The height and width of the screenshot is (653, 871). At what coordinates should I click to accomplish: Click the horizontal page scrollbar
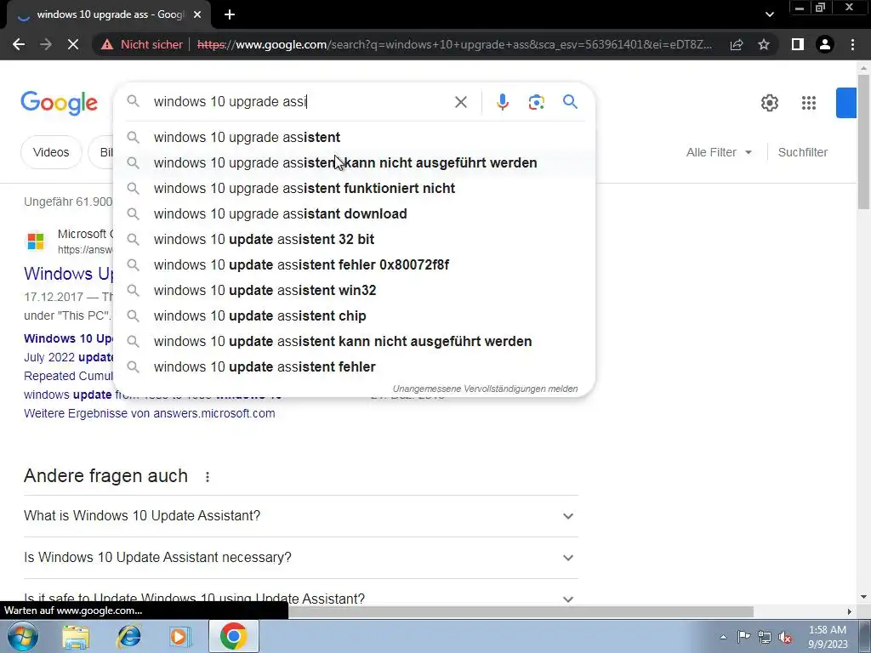pos(521,611)
